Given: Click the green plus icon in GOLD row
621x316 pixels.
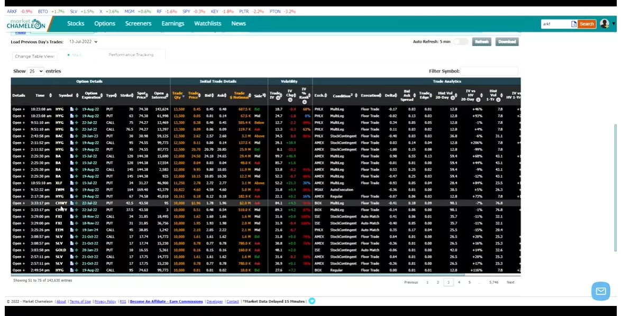Looking at the screenshot, I should pyautogui.click(x=77, y=250).
